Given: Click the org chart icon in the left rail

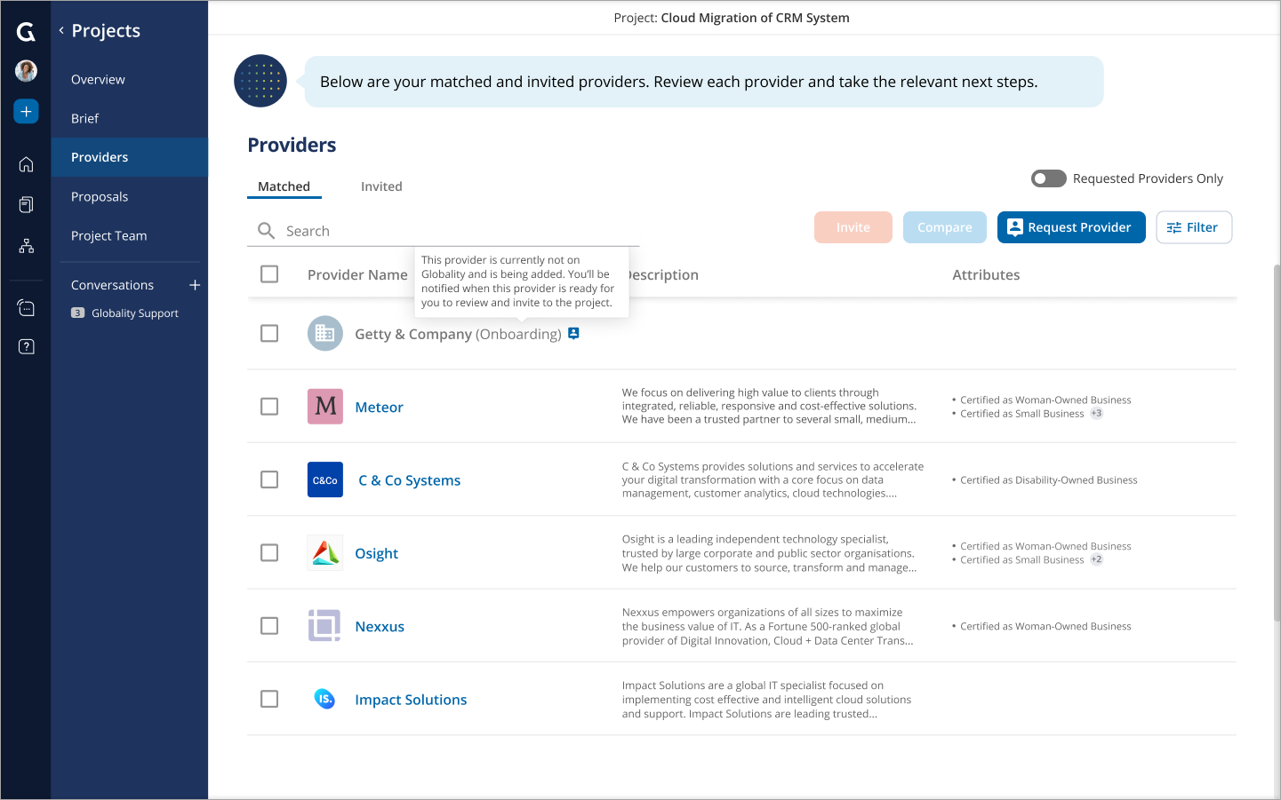Looking at the screenshot, I should tap(26, 245).
